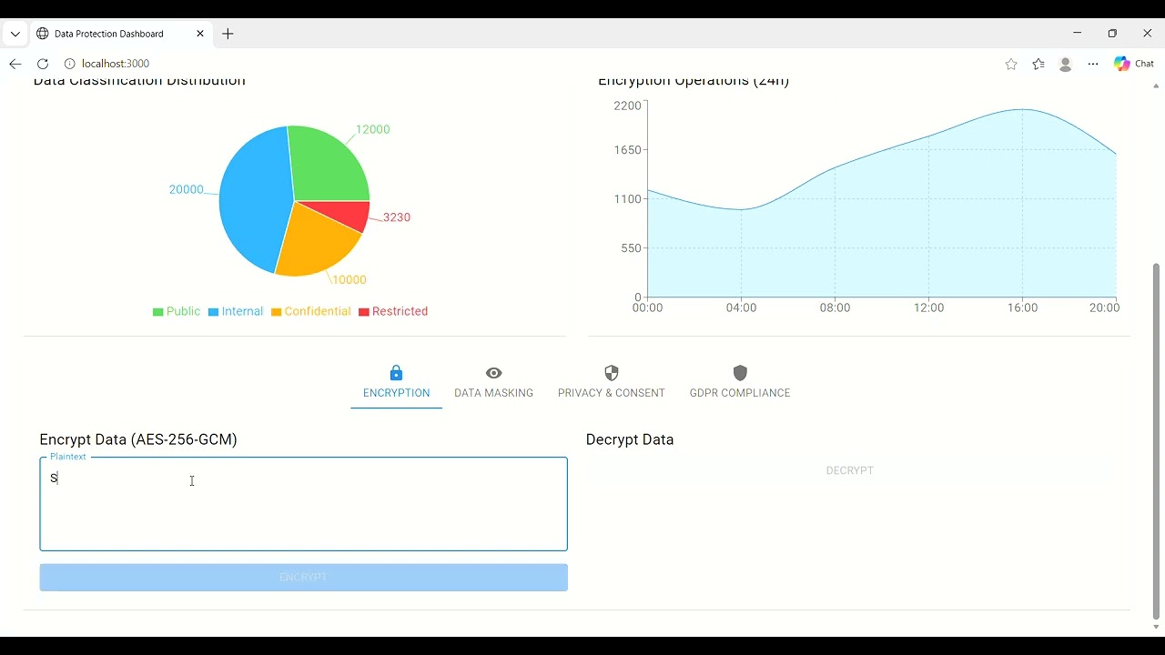Add page to favorites star icon
Image resolution: width=1165 pixels, height=655 pixels.
1011,64
